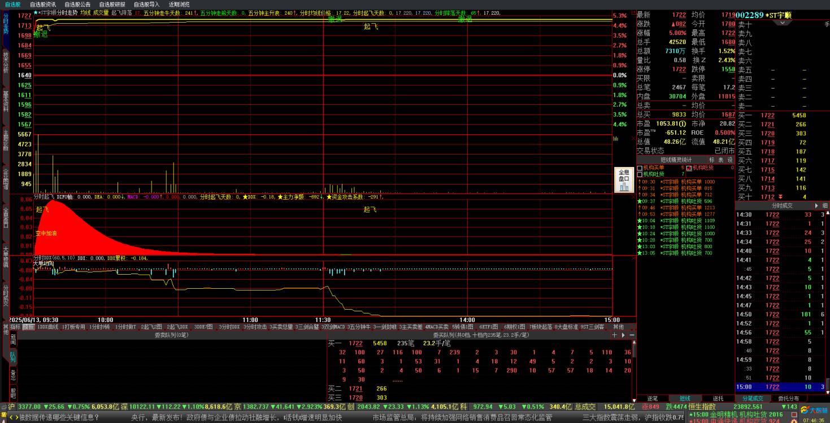
Task: Select the 其他 indicator tab
Action: 619,327
